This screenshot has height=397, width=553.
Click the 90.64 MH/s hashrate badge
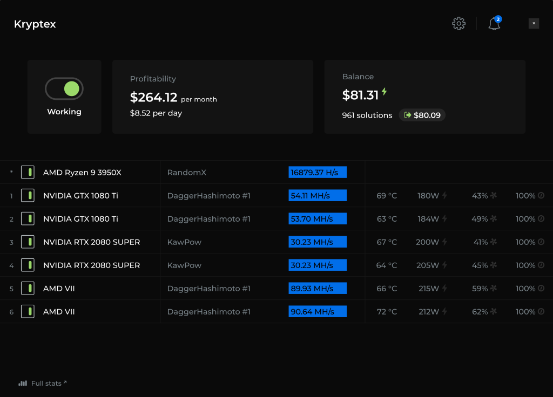pyautogui.click(x=318, y=311)
